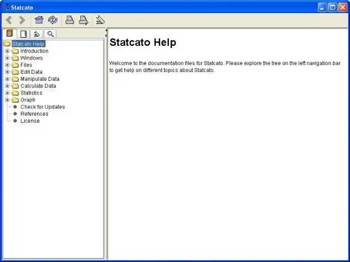Expand the Calculate Data folder

tap(7, 86)
